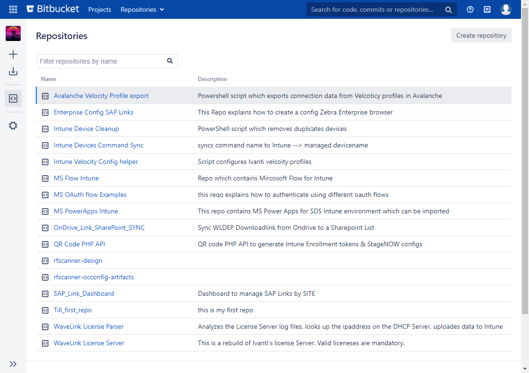
Task: Click the Description column header
Action: pos(212,79)
